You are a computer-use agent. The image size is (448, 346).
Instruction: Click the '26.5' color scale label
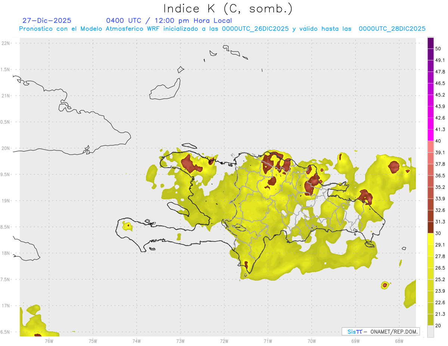pyautogui.click(x=440, y=268)
